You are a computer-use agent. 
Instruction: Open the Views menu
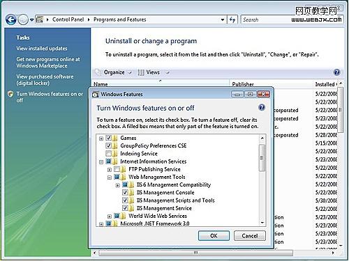153,72
